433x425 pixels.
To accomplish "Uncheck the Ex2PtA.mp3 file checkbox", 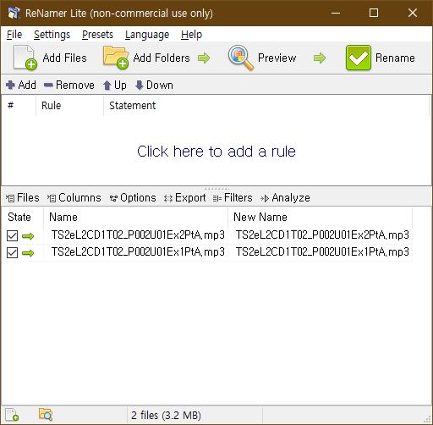I will [x=12, y=235].
